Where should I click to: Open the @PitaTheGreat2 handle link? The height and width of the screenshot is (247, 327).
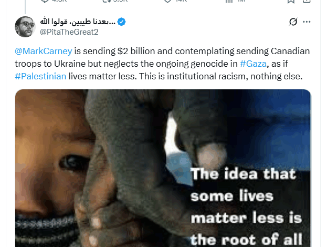[69, 32]
